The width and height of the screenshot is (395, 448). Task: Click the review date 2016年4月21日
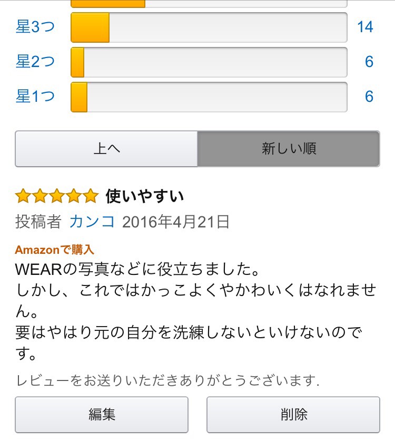176,222
